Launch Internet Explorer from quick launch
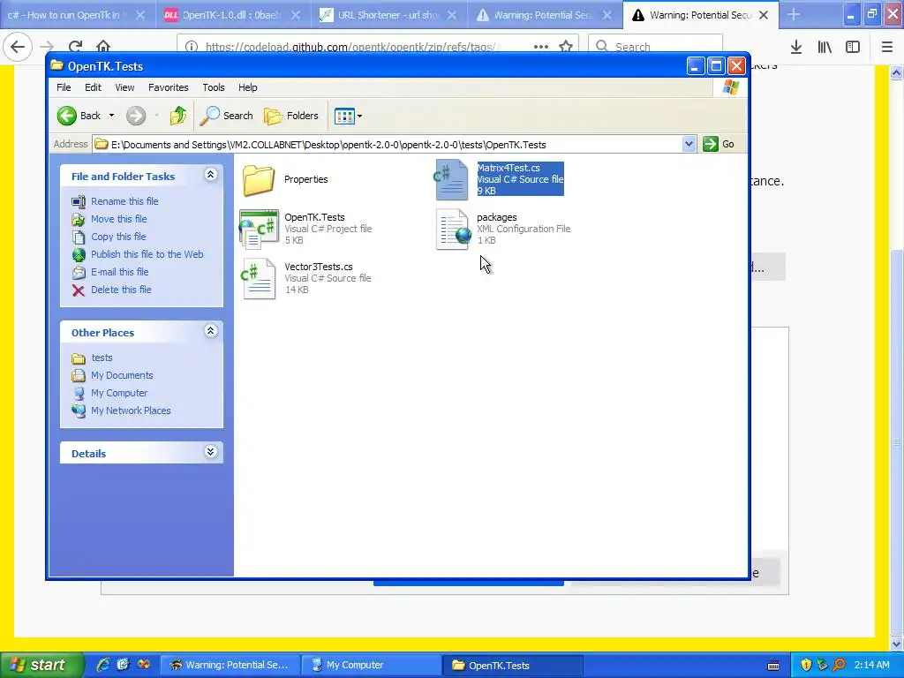904x678 pixels. (x=104, y=666)
